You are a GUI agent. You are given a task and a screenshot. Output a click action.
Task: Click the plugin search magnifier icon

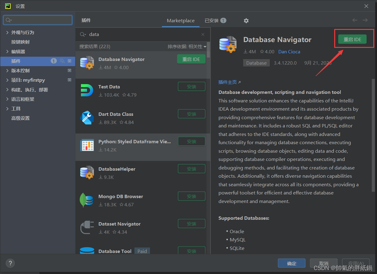coord(82,34)
